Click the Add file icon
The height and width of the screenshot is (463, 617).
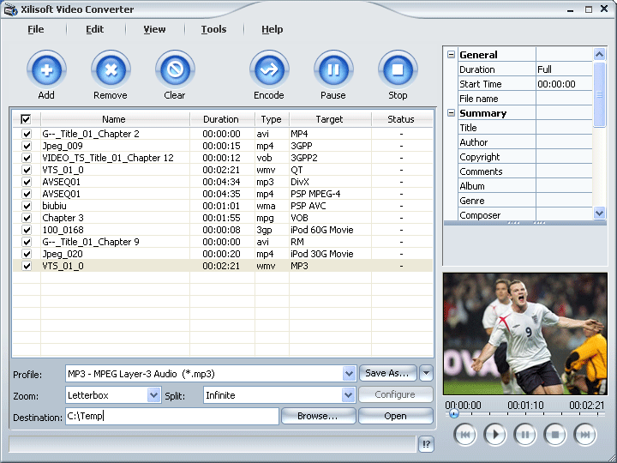pos(46,69)
